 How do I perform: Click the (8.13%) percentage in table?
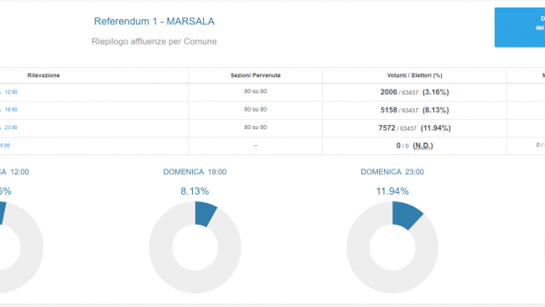pos(435,110)
